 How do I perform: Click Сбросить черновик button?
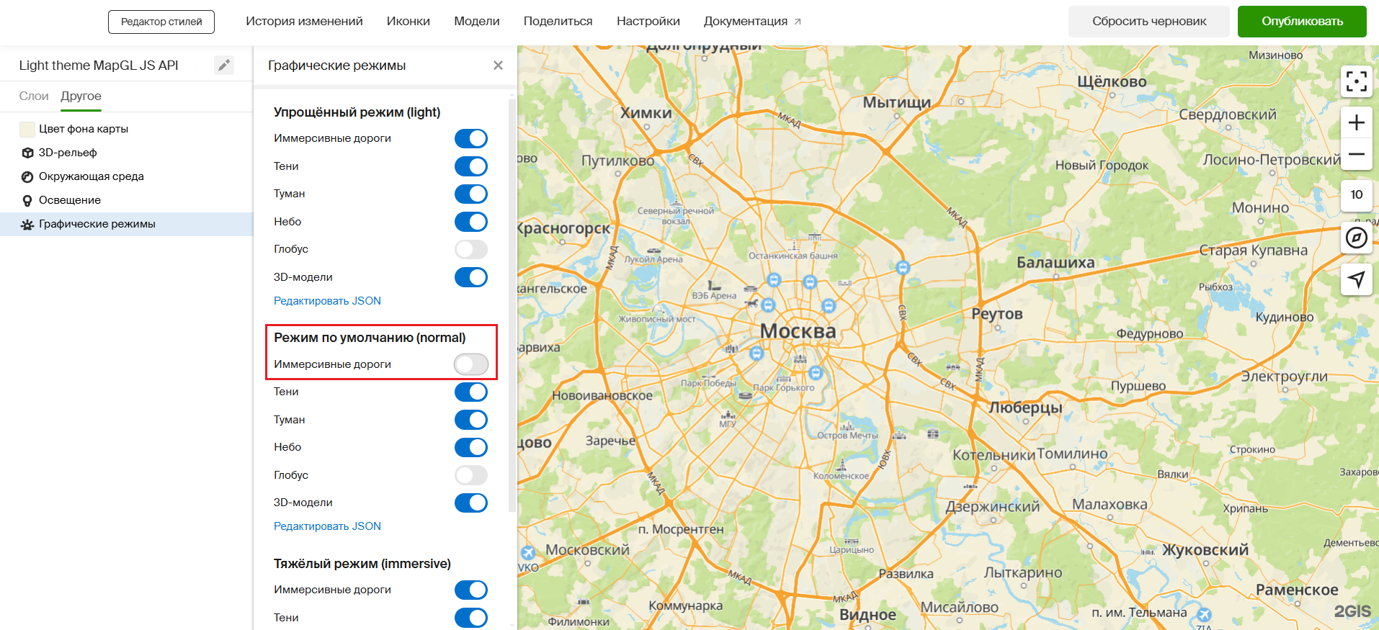pos(1148,22)
